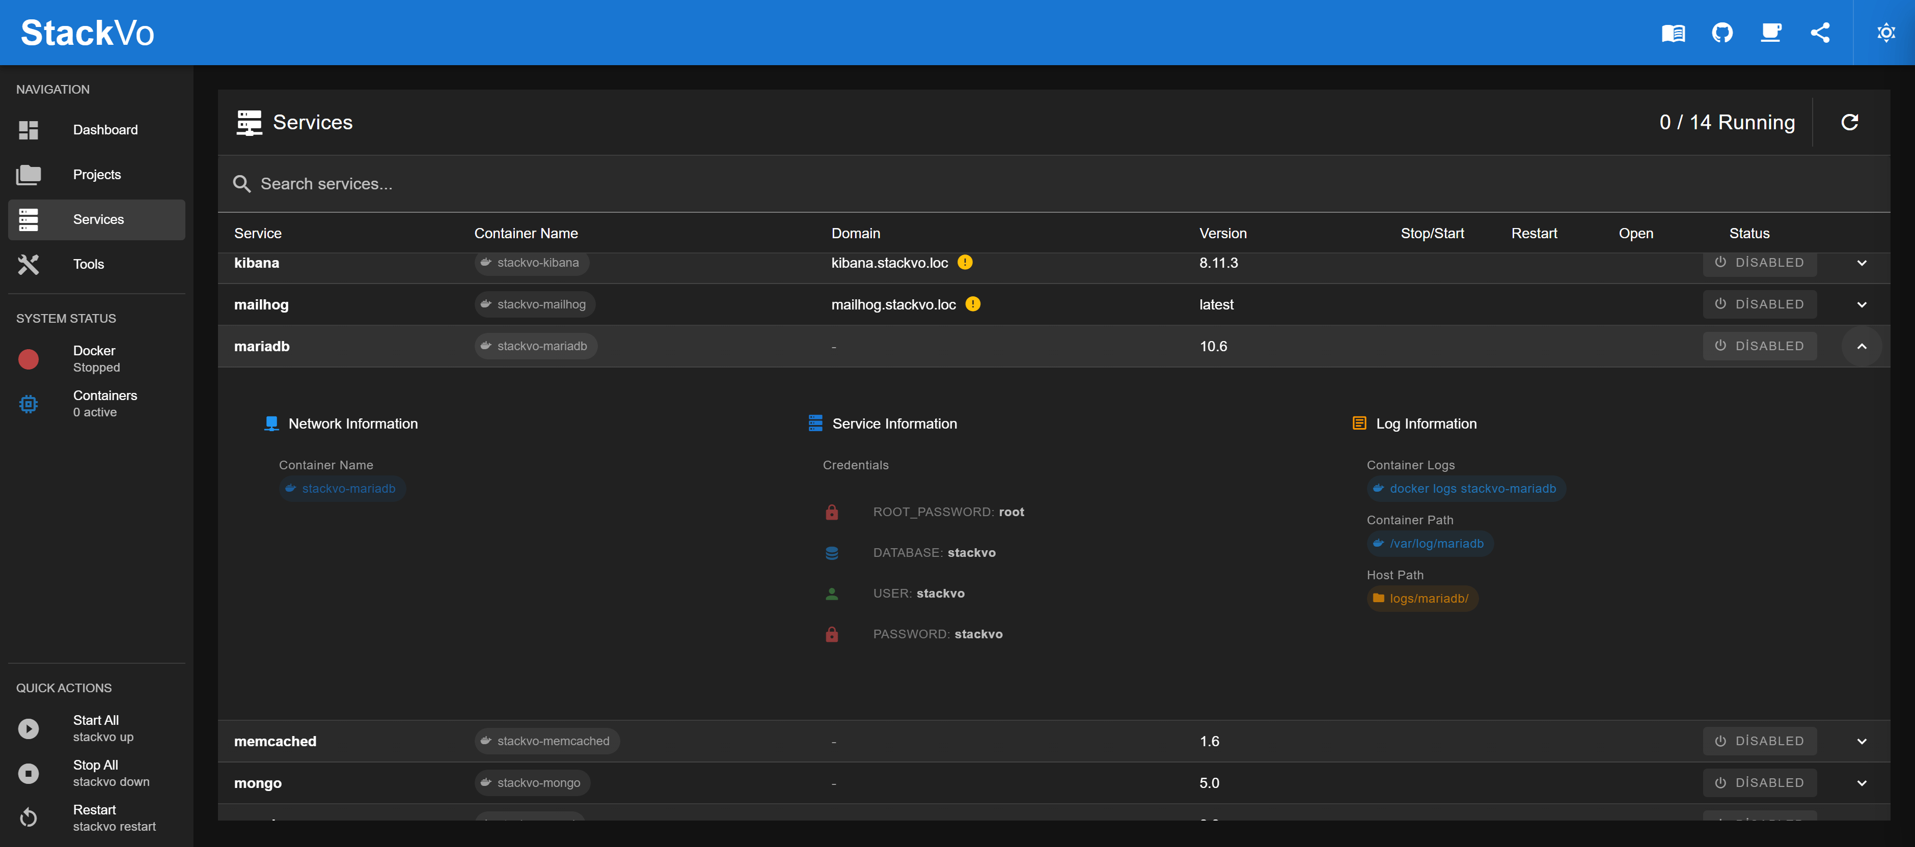1915x847 pixels.
Task: Click the logs/mariadb/ host path chip
Action: (x=1422, y=598)
